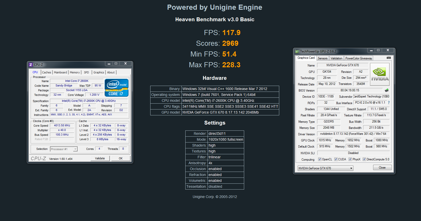
Task: Open the Processor #1 selection dropdown
Action: coord(64,149)
